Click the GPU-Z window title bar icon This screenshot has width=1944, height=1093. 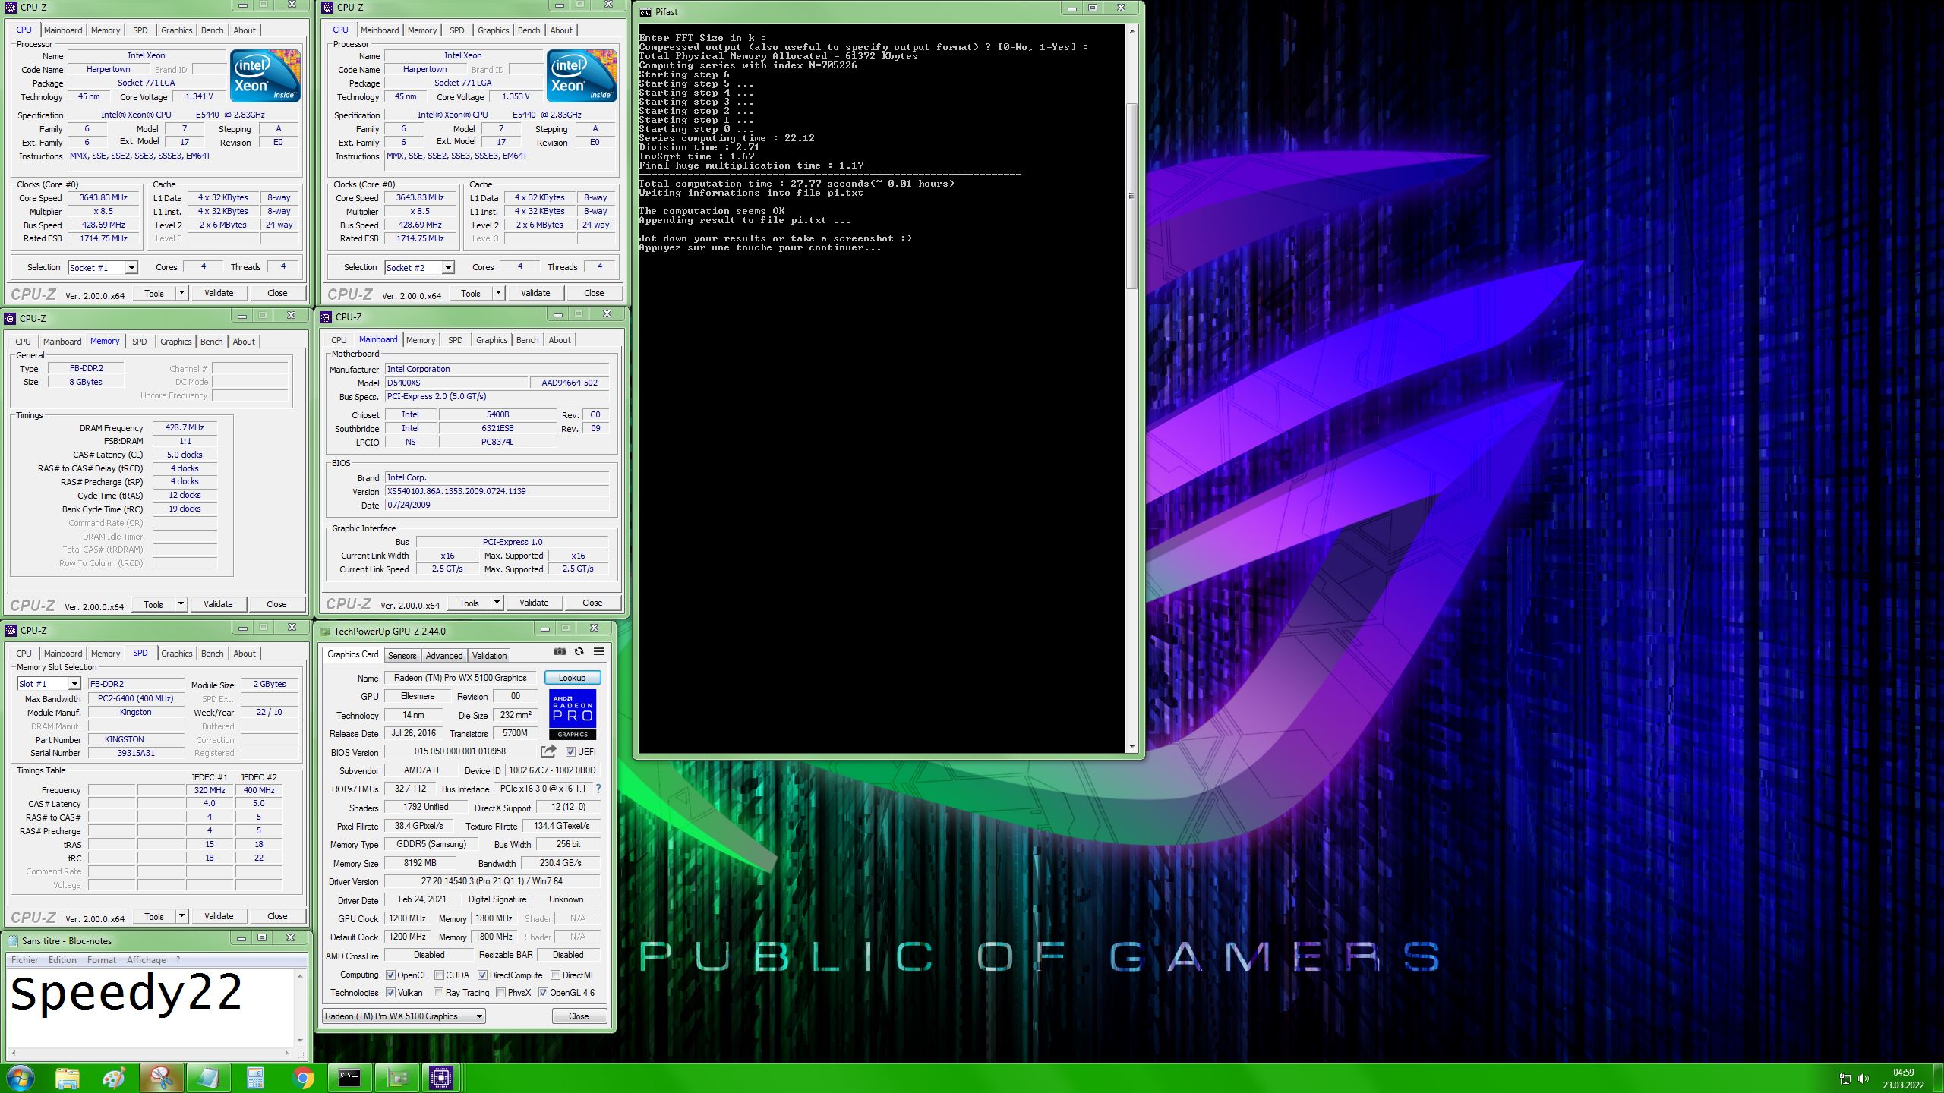326,631
